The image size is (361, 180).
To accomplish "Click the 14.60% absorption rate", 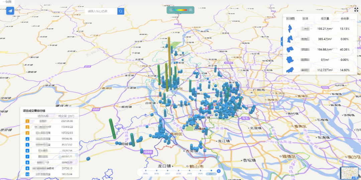I will click(x=345, y=70).
